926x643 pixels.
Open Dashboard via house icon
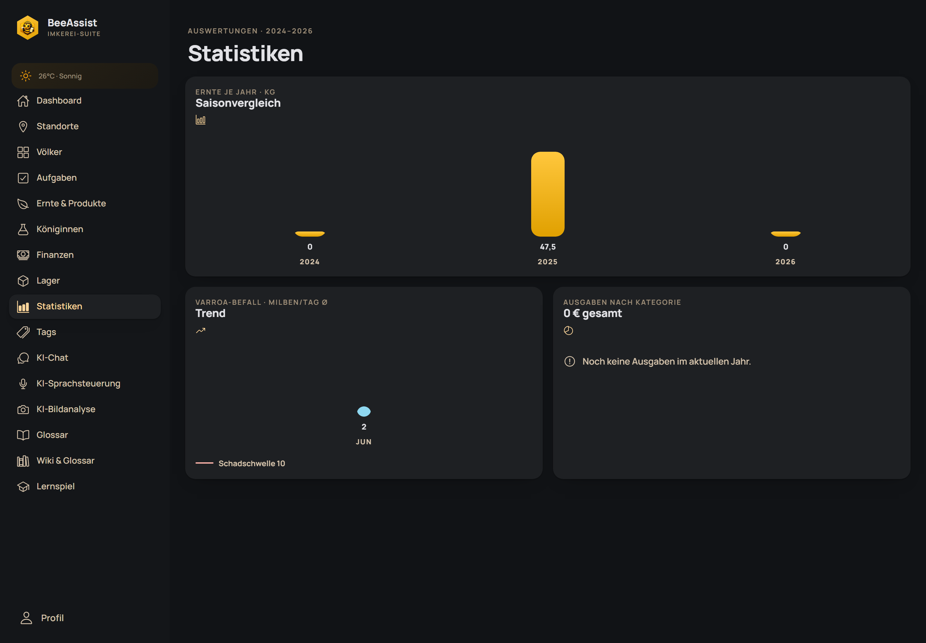23,101
